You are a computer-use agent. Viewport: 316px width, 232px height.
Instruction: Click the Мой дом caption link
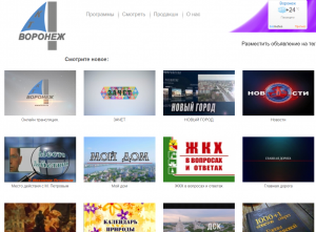[119, 186]
